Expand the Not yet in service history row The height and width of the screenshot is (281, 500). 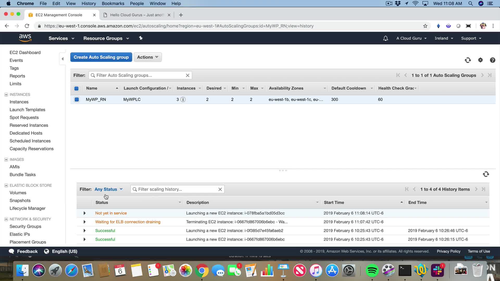(84, 213)
